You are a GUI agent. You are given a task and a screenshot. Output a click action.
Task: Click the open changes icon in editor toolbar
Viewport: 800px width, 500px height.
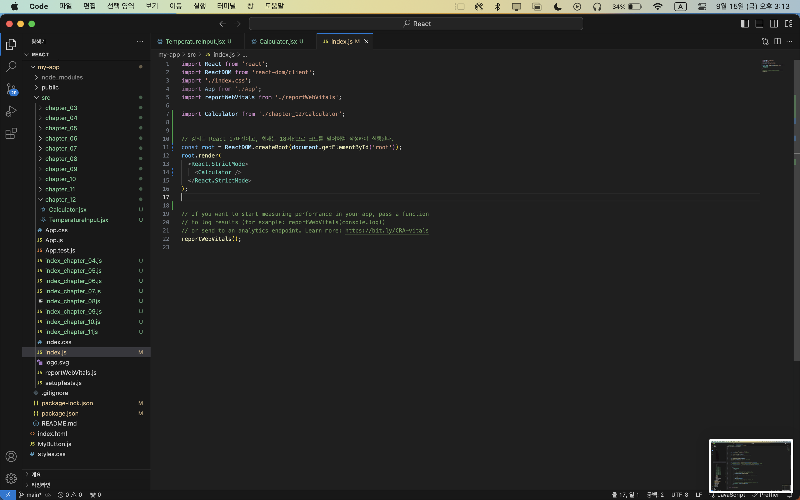pos(765,41)
